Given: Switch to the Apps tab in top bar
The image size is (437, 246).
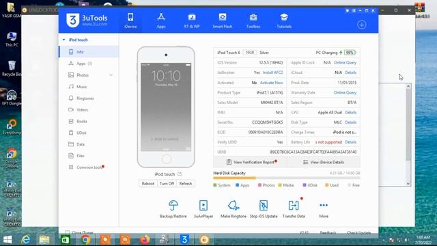Looking at the screenshot, I should point(161,20).
